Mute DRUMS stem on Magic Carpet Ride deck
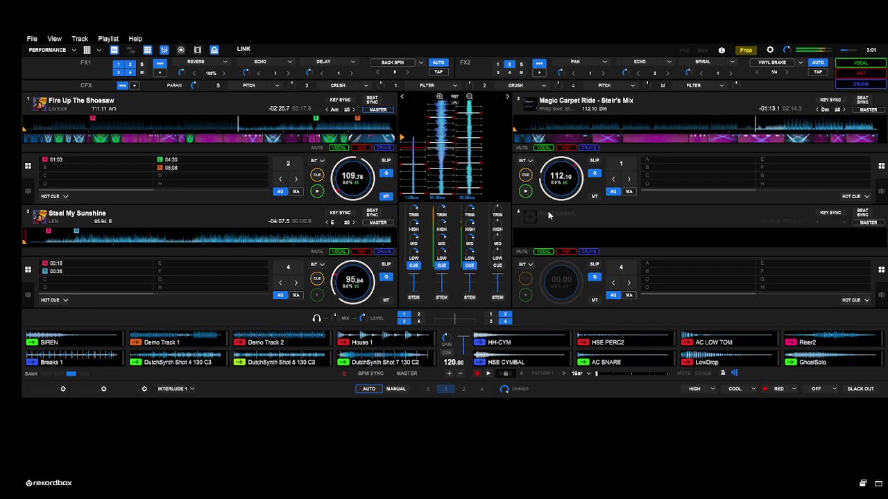The image size is (888, 499). 588,148
